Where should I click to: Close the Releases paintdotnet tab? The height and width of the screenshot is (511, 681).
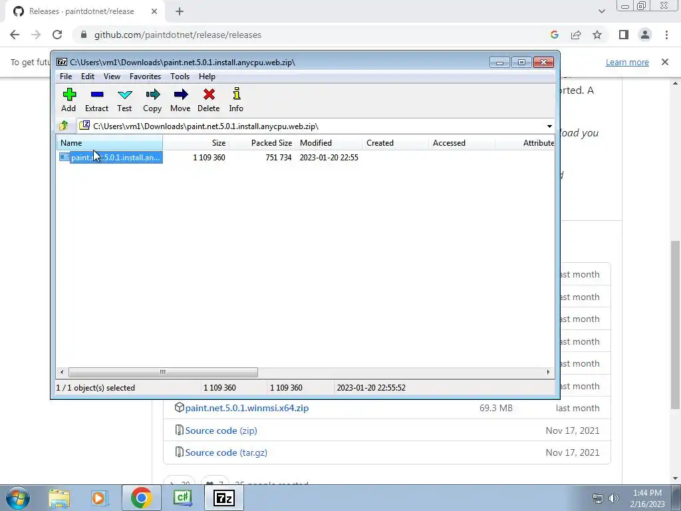(154, 11)
